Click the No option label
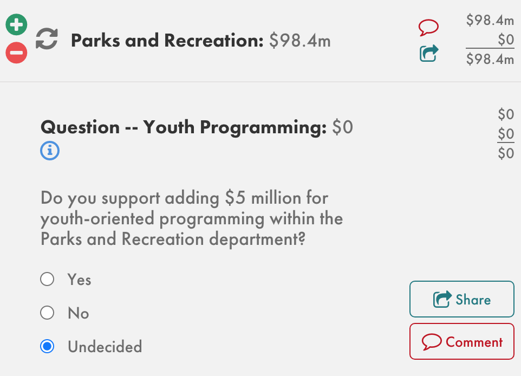521x376 pixels. tap(78, 313)
